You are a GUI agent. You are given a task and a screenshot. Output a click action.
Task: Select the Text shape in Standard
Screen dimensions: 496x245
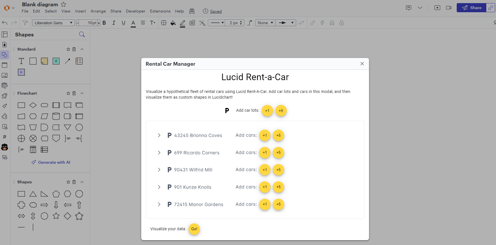click(21, 61)
